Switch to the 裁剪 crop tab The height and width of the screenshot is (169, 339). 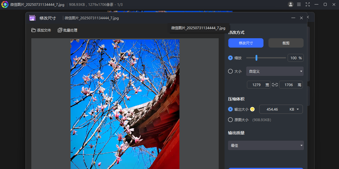286,43
